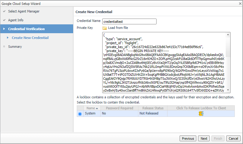
Task: Cancel the Google Cloud Setup Wizard
Action: [233, 139]
